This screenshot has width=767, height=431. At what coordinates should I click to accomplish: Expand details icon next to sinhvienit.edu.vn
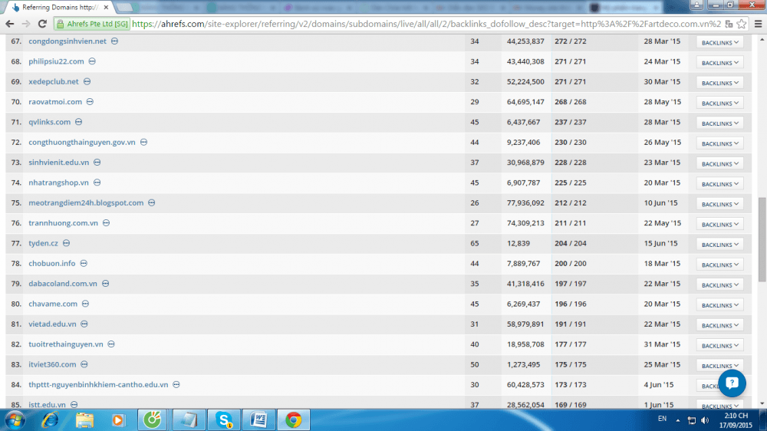97,162
